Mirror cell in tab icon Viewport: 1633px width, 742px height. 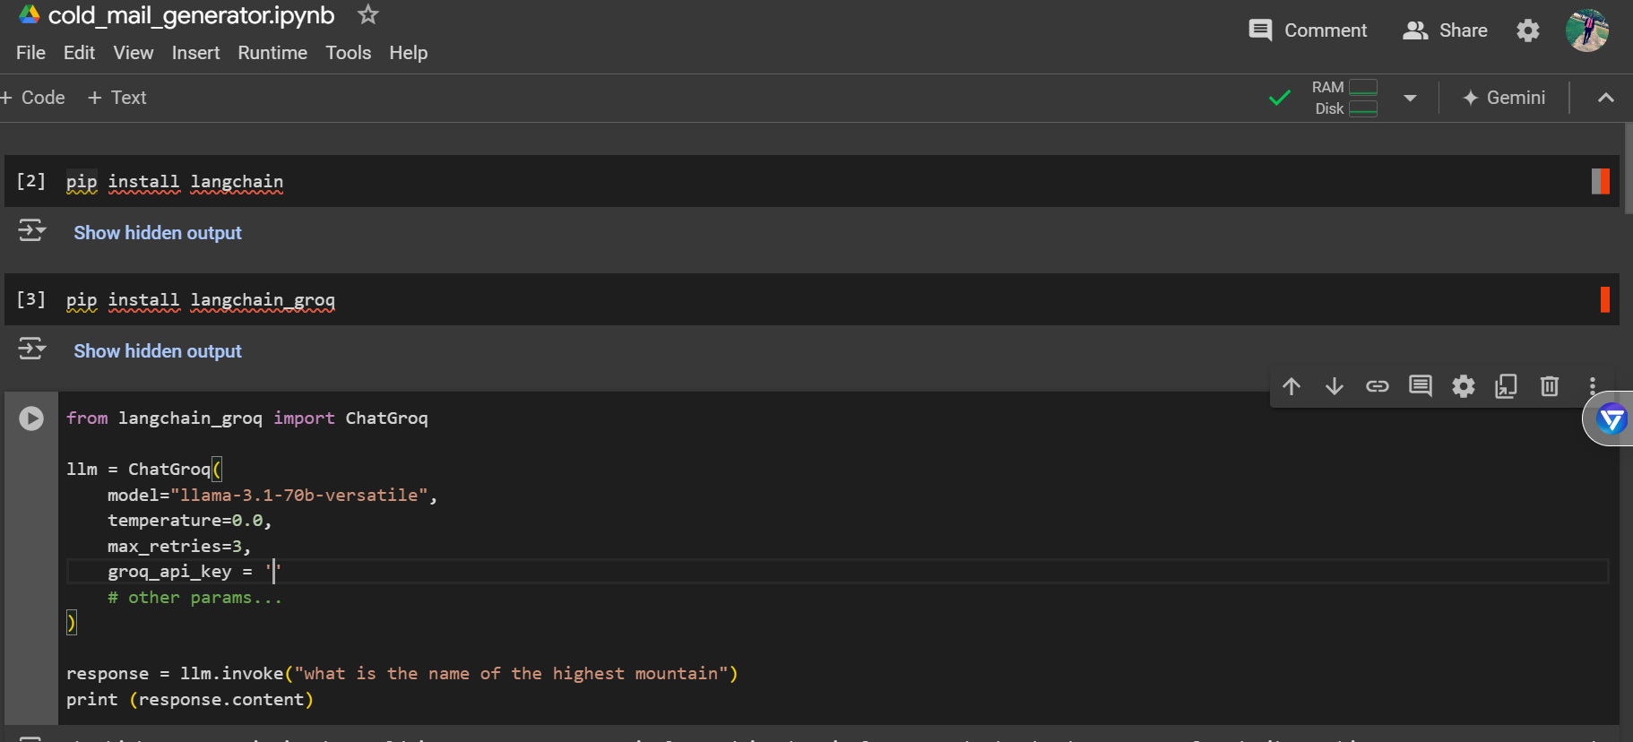tap(1507, 386)
